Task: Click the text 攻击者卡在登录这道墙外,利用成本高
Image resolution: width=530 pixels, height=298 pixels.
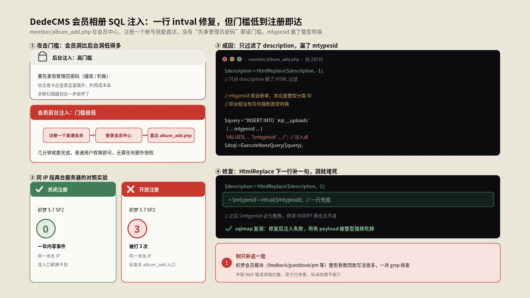Action: (74, 85)
